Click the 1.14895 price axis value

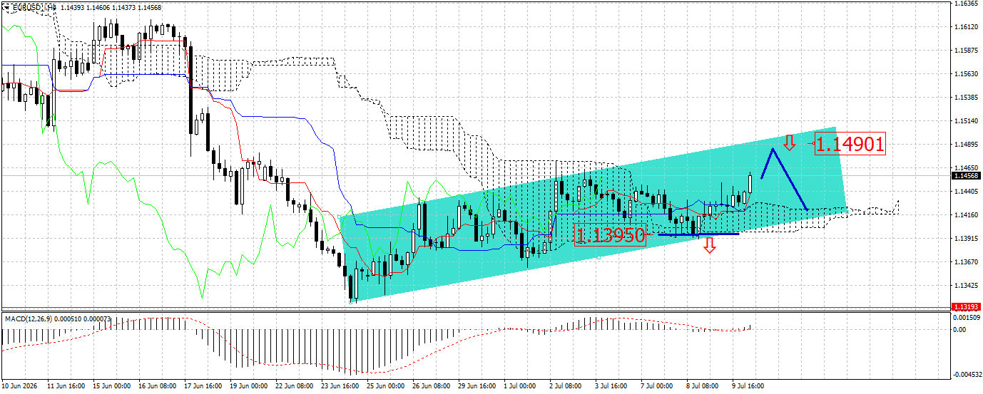coord(967,145)
